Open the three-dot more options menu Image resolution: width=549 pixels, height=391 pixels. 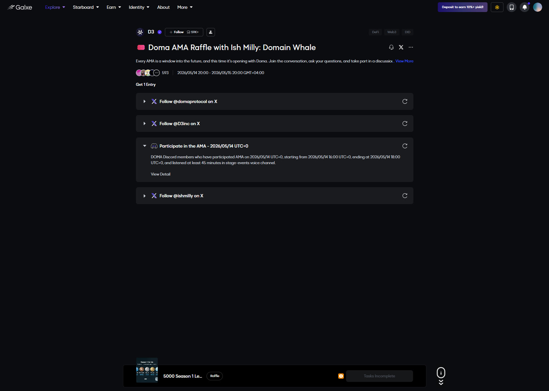411,47
